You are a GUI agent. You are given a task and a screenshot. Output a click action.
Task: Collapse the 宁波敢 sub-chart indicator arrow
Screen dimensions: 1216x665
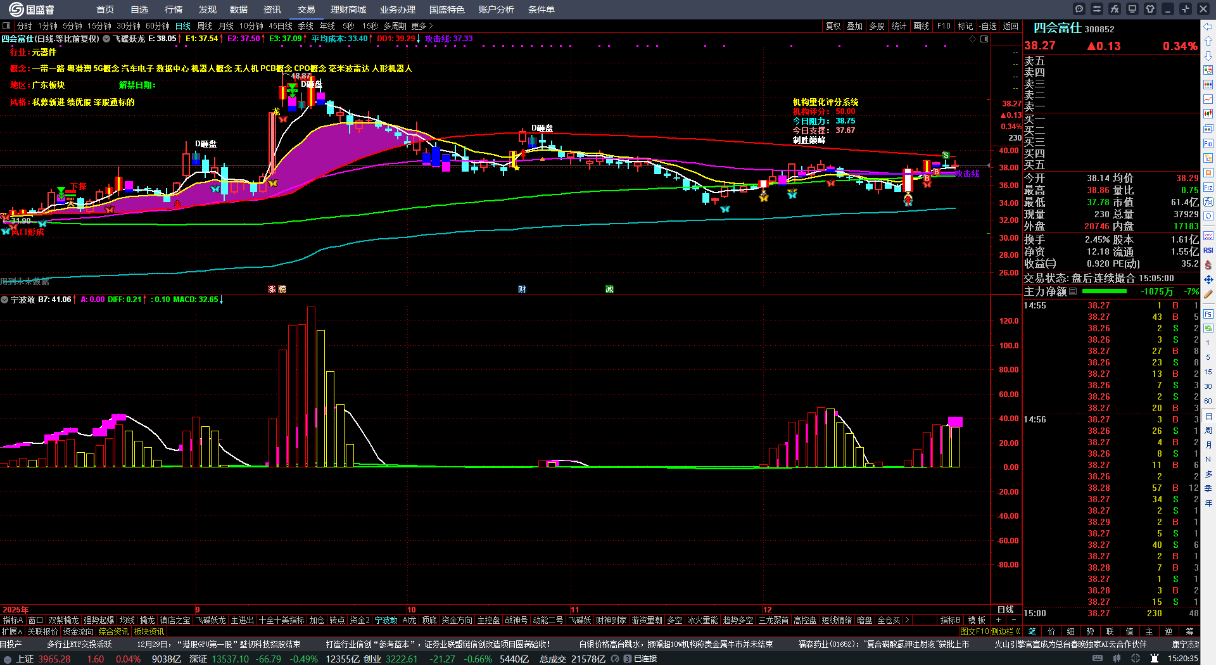[4, 300]
